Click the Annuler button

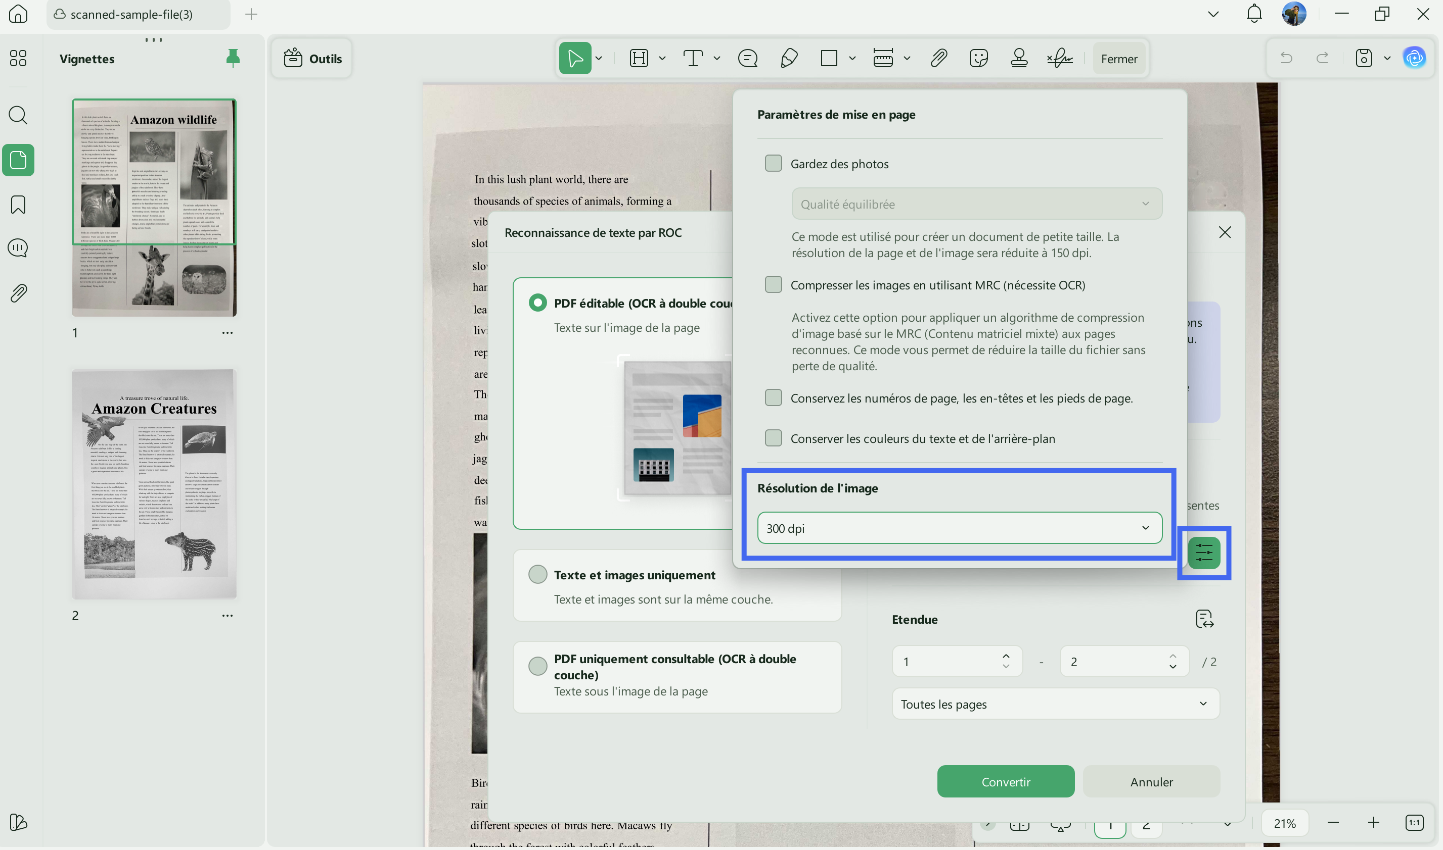(x=1151, y=782)
